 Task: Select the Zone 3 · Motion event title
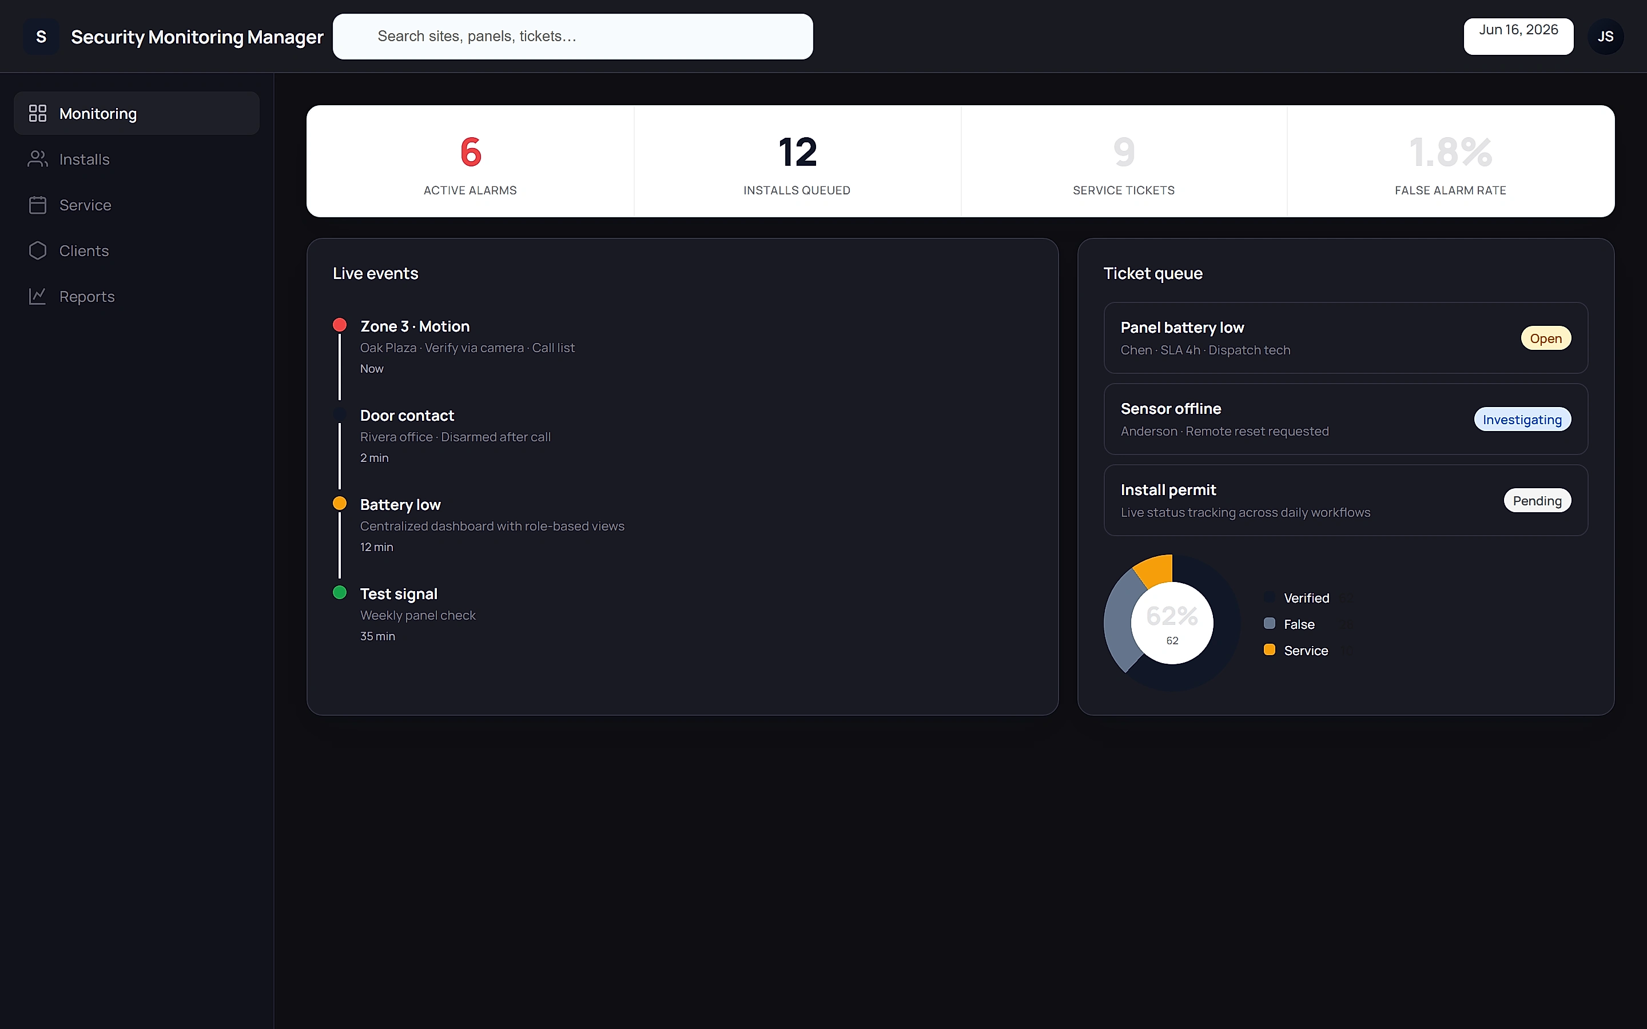click(x=415, y=326)
